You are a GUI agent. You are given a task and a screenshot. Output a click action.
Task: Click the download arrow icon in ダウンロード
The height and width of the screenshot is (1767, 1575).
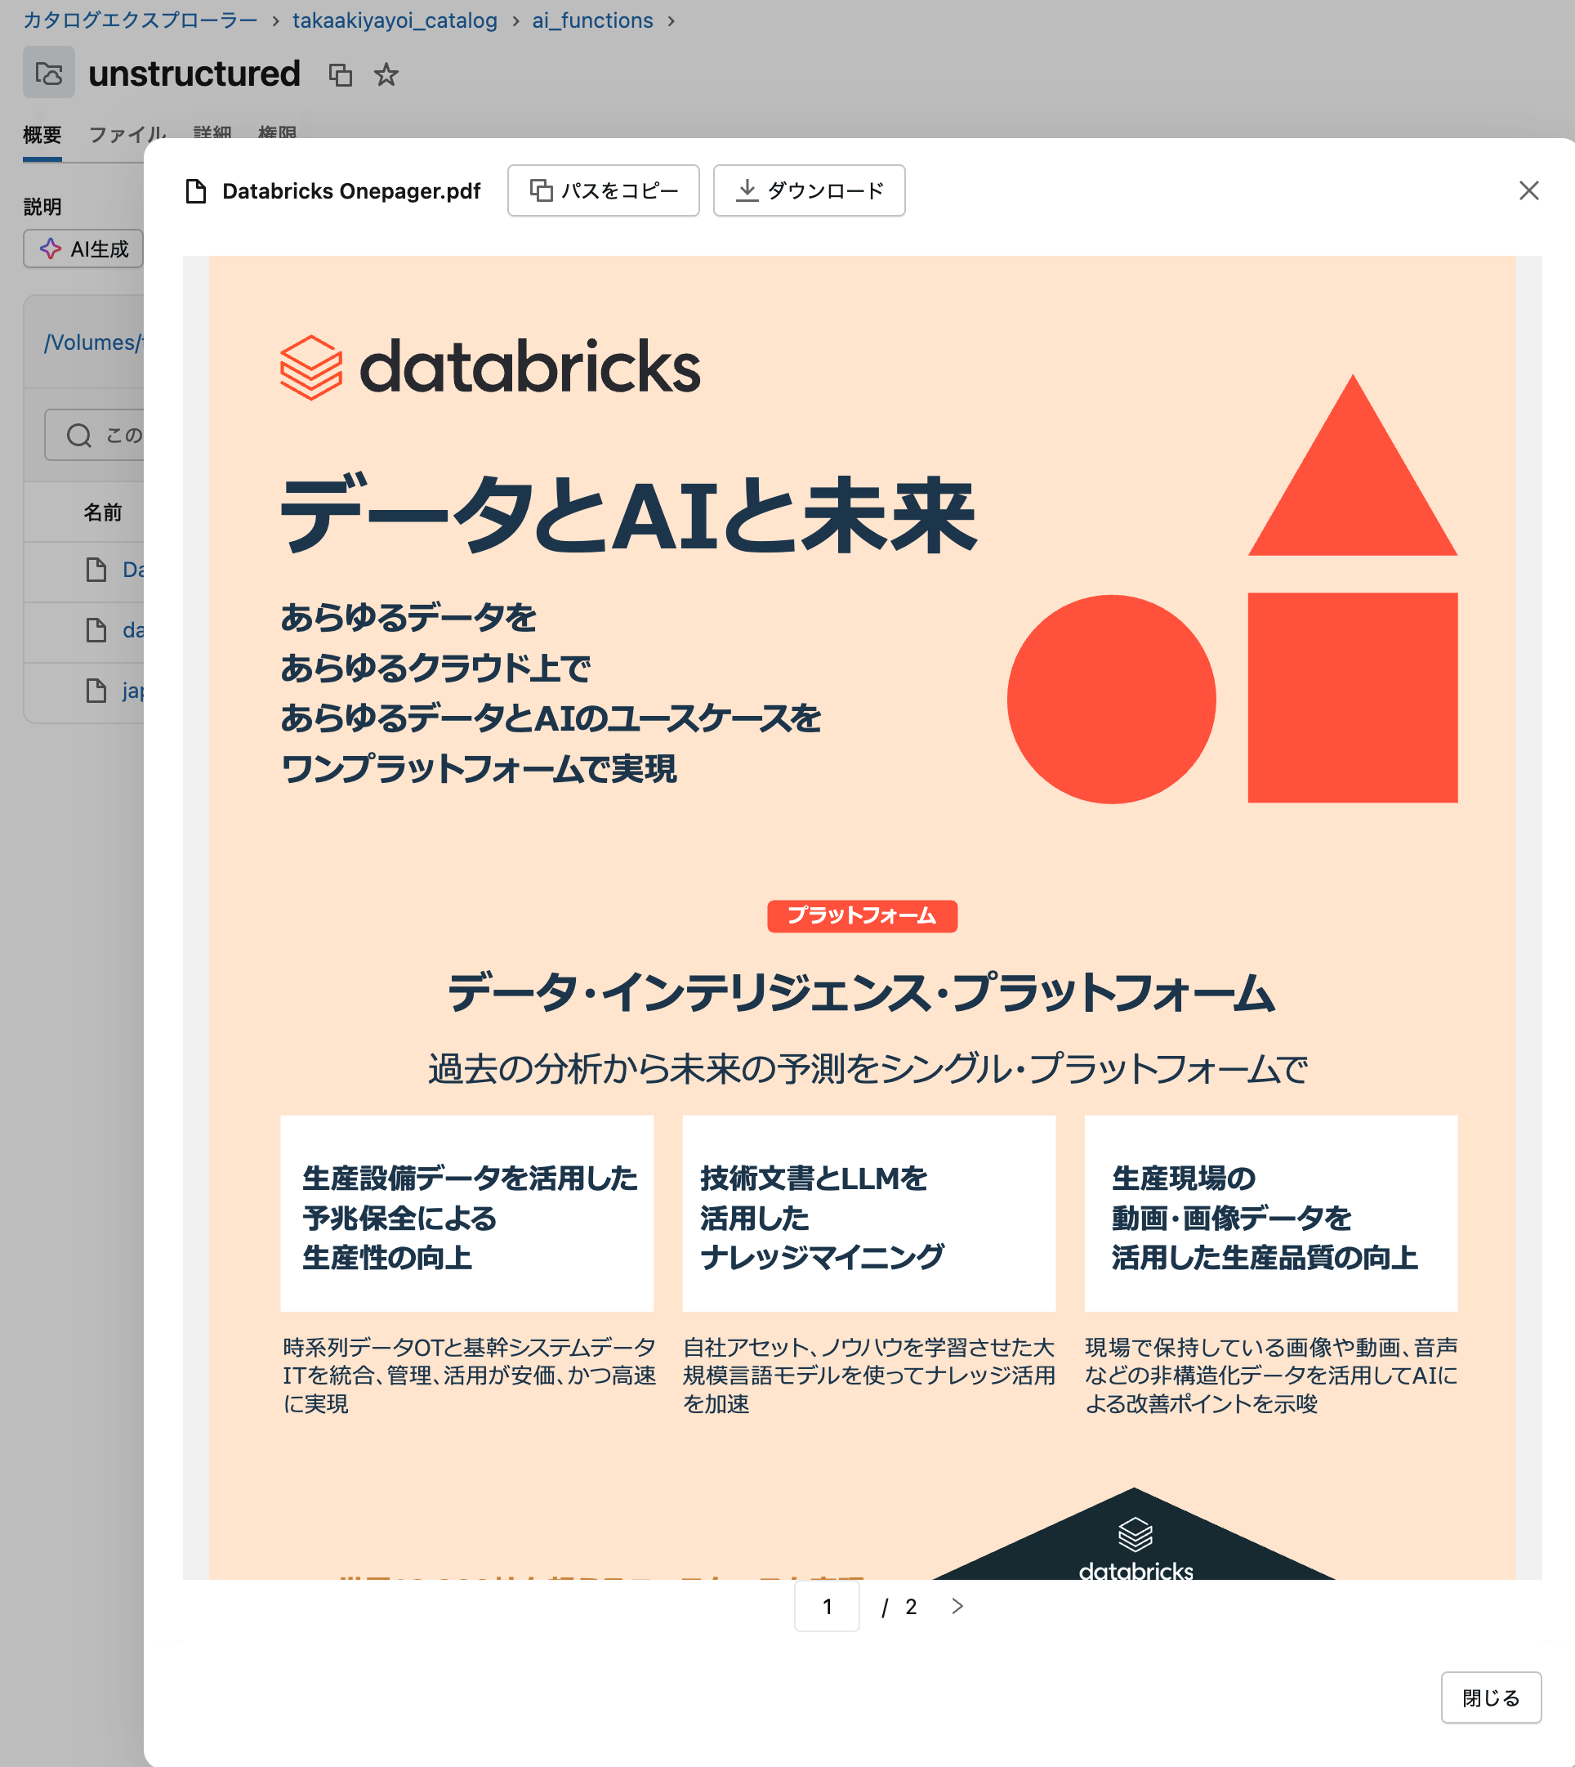[746, 190]
